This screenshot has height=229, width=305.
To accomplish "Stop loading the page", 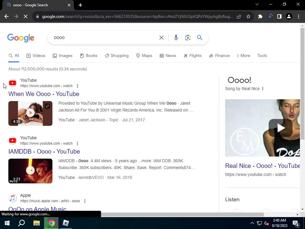I will point(26,17).
